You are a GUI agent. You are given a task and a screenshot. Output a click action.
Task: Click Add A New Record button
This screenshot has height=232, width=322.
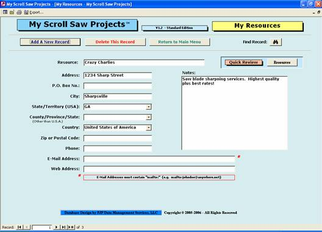click(50, 42)
